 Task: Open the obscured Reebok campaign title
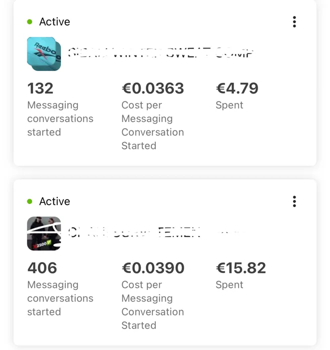[160, 53]
